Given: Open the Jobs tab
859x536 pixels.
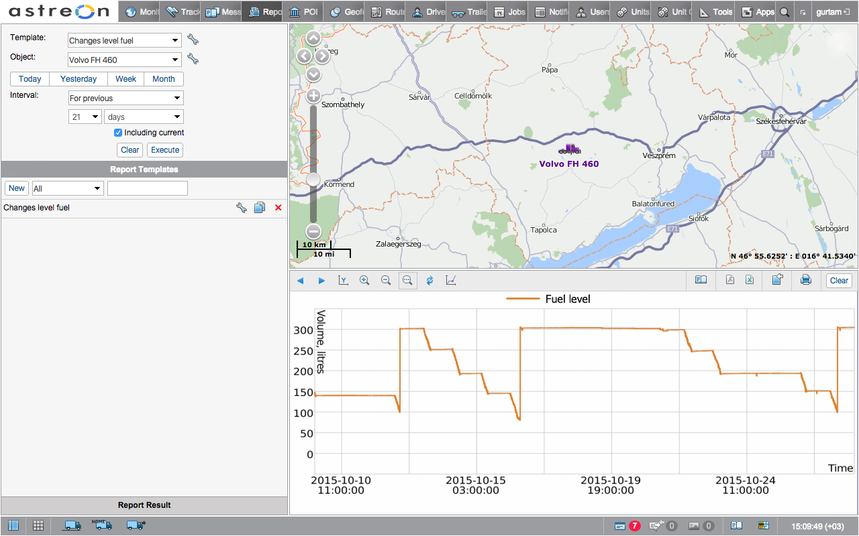Looking at the screenshot, I should click(x=508, y=11).
